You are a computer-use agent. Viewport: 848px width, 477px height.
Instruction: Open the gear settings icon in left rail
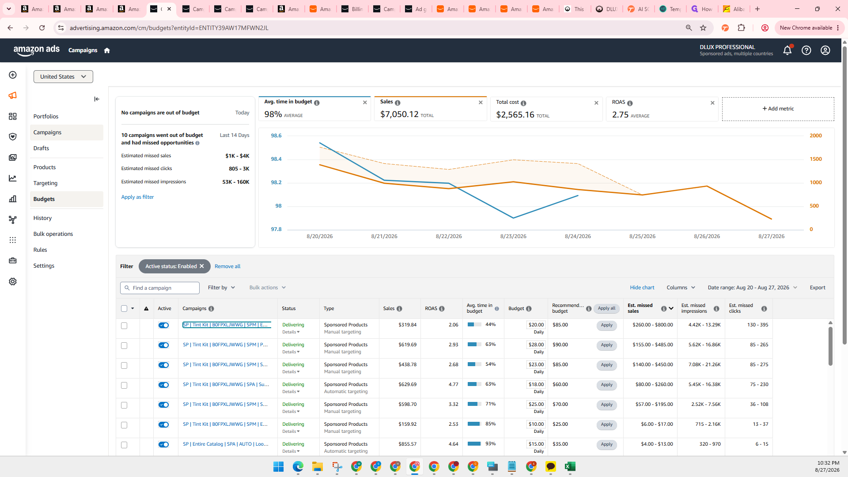coord(13,281)
